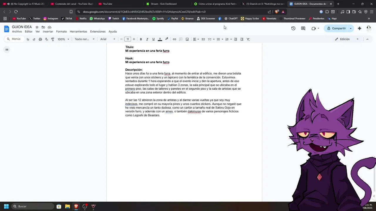The image size is (376, 211).
Task: Print the document with printer icon
Action: [40, 39]
